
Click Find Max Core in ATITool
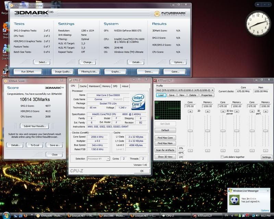point(165,138)
